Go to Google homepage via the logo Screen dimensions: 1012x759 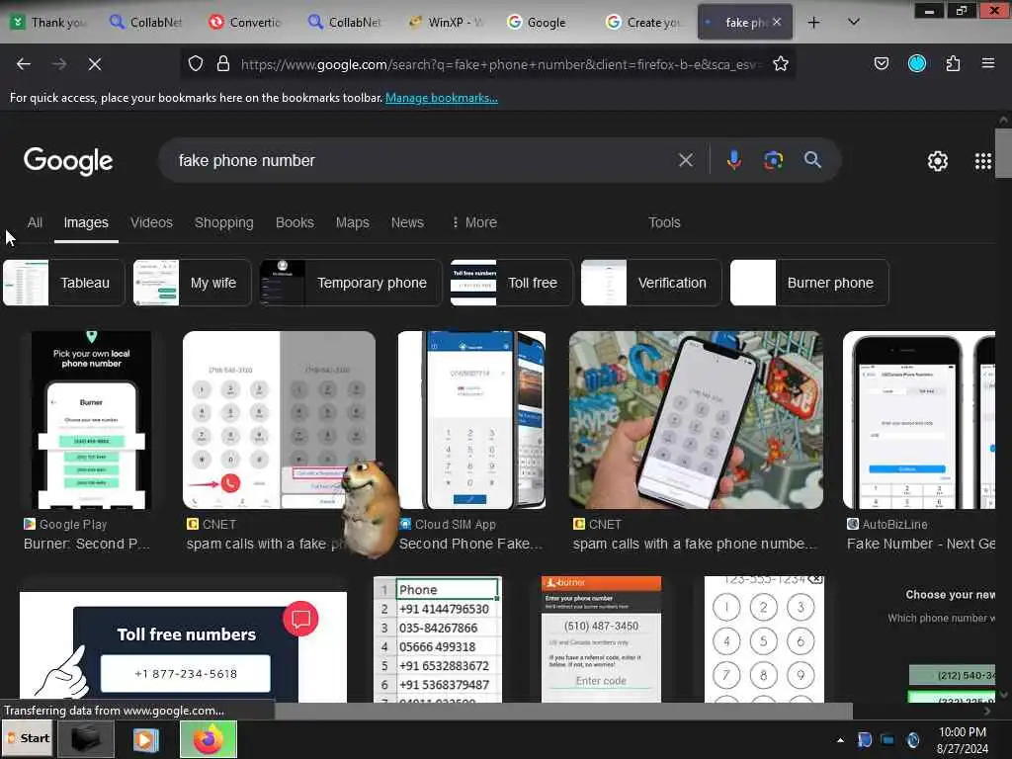click(x=68, y=161)
